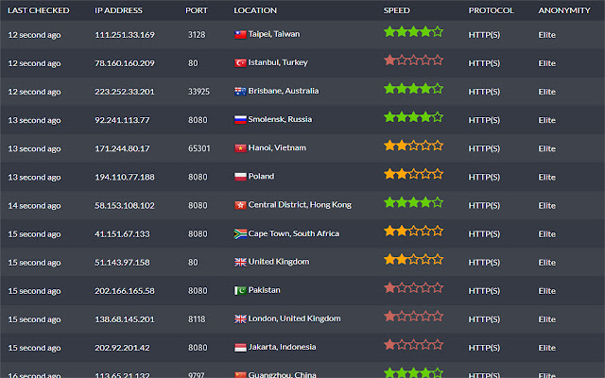Select IP address 58.153.108.102
Image resolution: width=605 pixels, height=378 pixels.
125,206
